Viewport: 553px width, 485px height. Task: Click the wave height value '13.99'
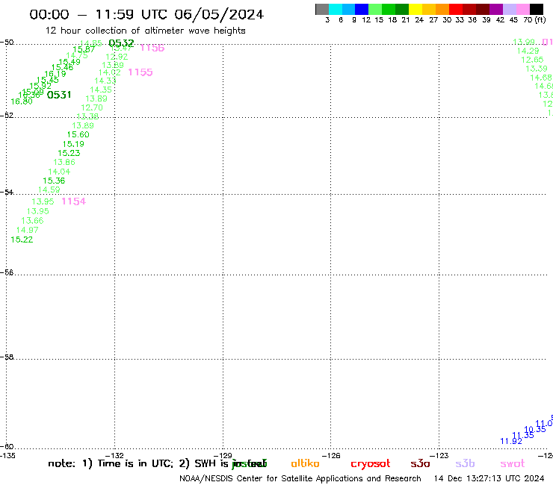click(524, 43)
